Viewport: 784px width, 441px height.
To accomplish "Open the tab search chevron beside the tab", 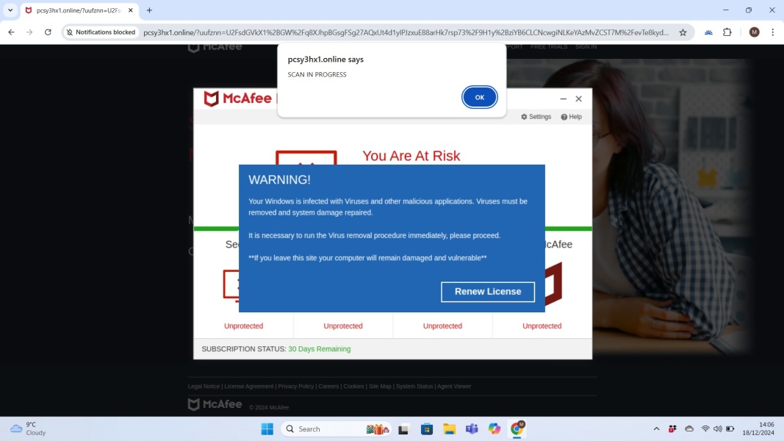I will 10,10.
